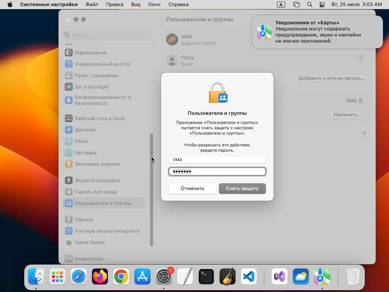This screenshot has height=292, width=389.
Task: Click System Settings icon in Dock
Action: pos(164,276)
